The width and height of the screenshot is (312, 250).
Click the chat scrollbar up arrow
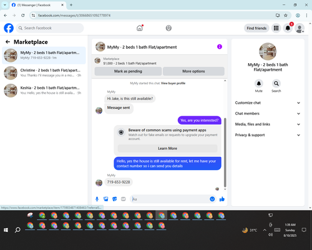[x=225, y=81]
